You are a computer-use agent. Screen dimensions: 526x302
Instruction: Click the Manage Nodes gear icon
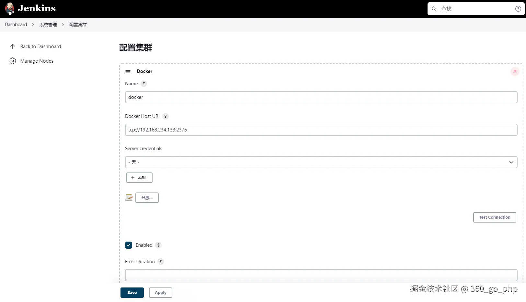tap(13, 61)
